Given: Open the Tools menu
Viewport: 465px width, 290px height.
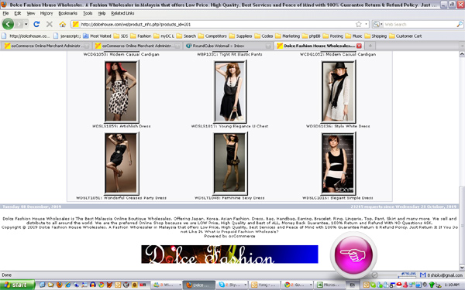Looking at the screenshot, I should 88,13.
